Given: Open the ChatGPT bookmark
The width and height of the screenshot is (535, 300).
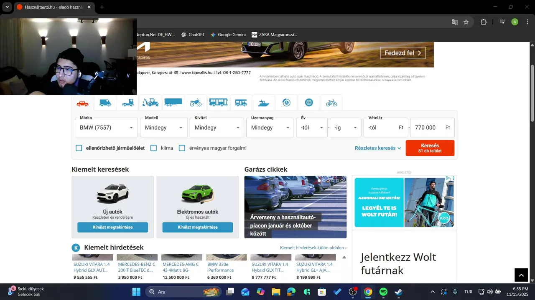Looking at the screenshot, I should pos(193,35).
